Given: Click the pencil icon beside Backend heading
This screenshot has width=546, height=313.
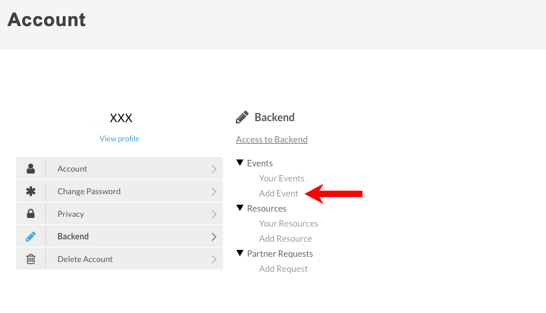Looking at the screenshot, I should tap(242, 118).
